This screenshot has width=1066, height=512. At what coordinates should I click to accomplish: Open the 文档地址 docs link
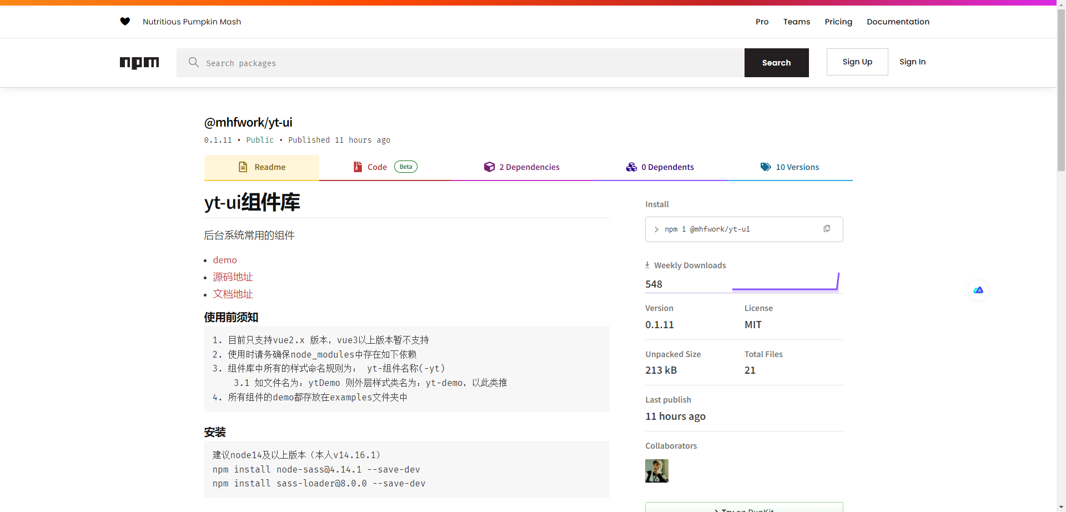point(233,294)
